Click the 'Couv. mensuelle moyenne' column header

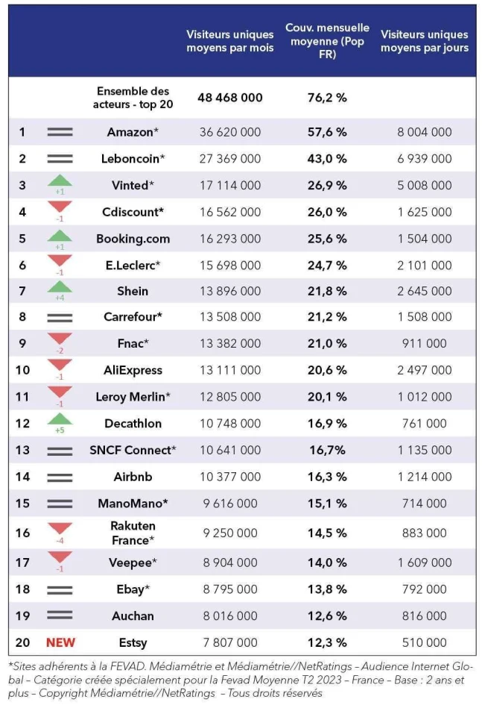coord(327,41)
